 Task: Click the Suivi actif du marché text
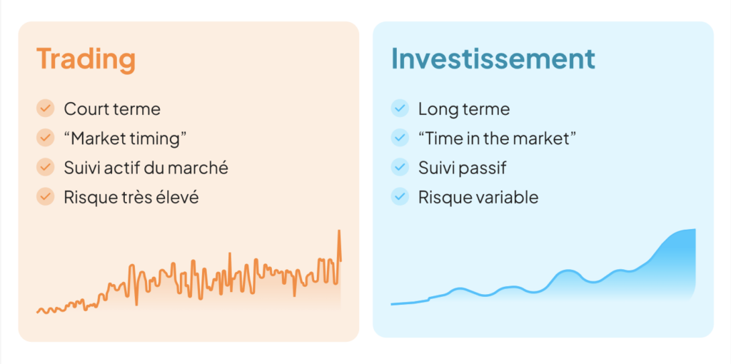pos(146,168)
